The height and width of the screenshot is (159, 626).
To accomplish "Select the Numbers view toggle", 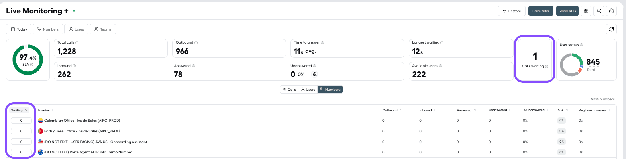I will [x=330, y=90].
